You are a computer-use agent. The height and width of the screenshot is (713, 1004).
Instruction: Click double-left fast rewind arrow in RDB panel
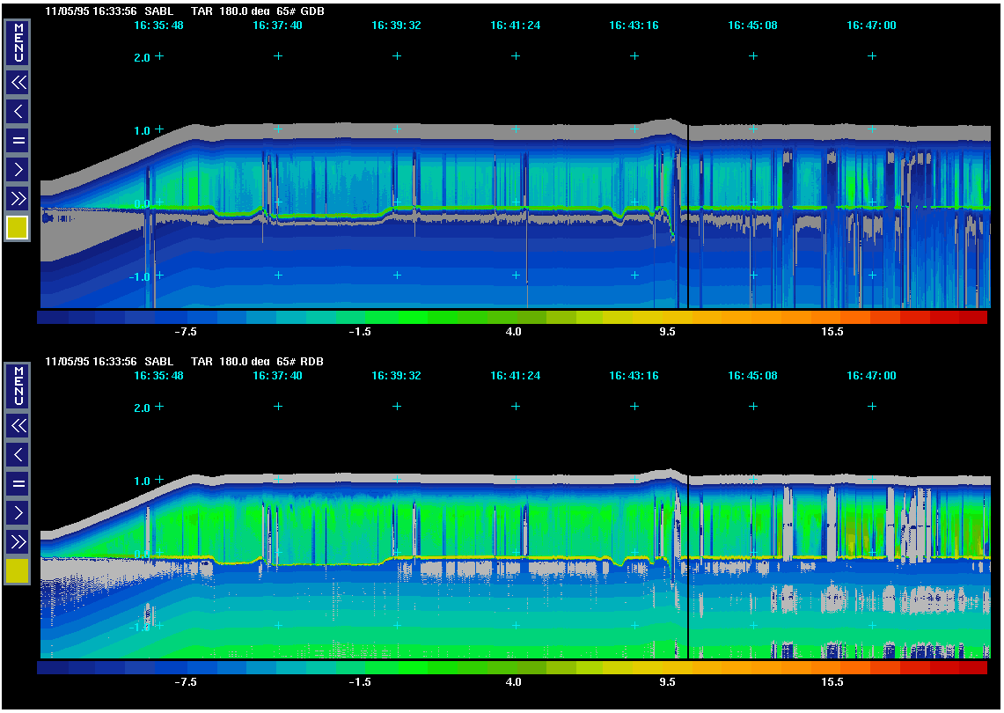tap(18, 426)
